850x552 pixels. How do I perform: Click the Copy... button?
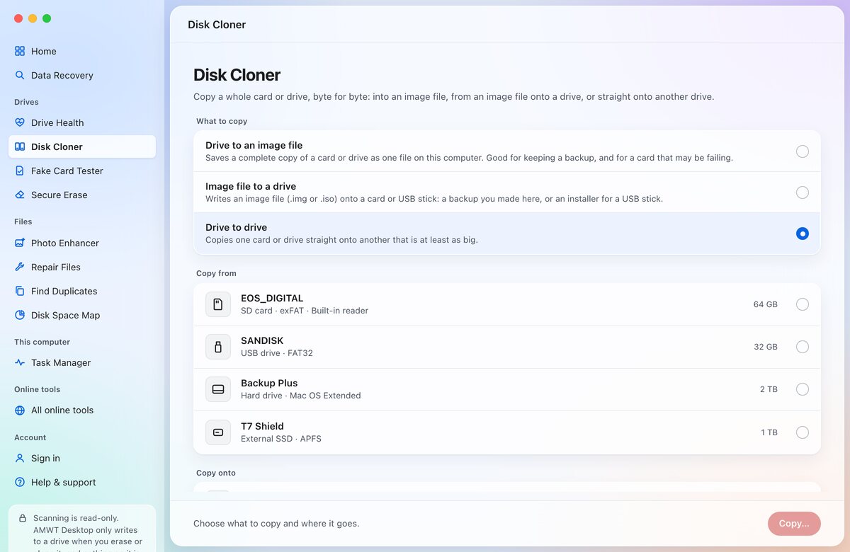click(x=794, y=524)
